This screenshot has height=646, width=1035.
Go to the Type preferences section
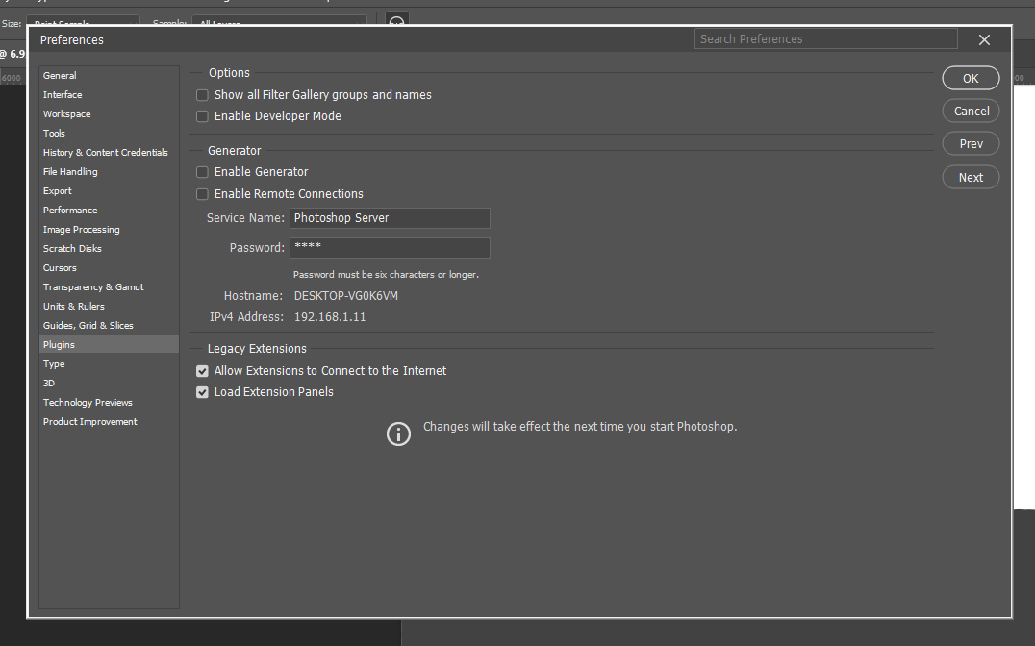click(53, 363)
